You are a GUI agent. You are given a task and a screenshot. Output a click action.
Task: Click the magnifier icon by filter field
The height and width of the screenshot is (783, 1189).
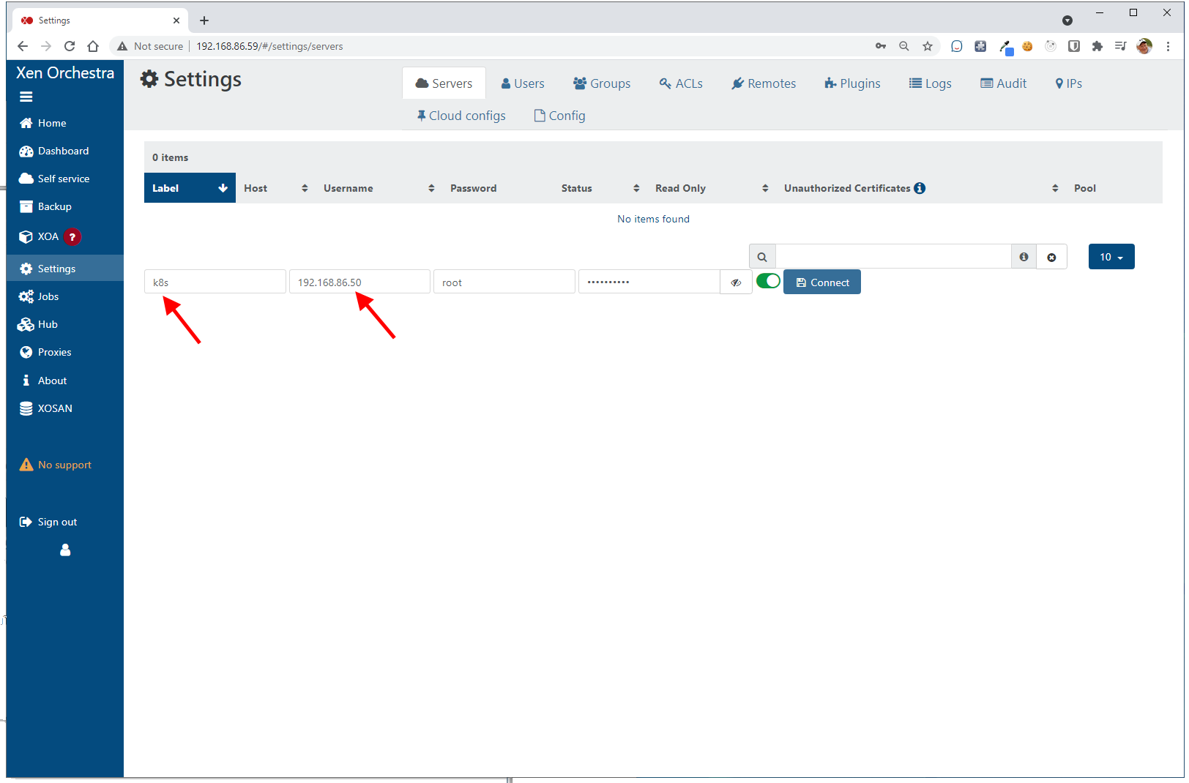tap(762, 258)
